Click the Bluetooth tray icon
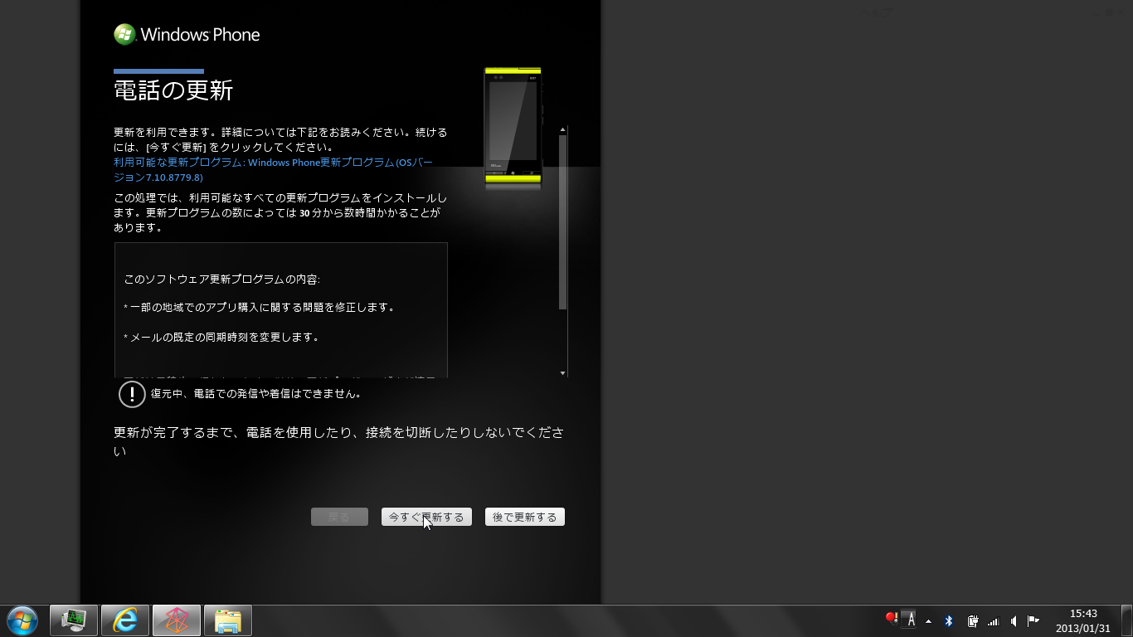This screenshot has height=637, width=1133. click(949, 620)
